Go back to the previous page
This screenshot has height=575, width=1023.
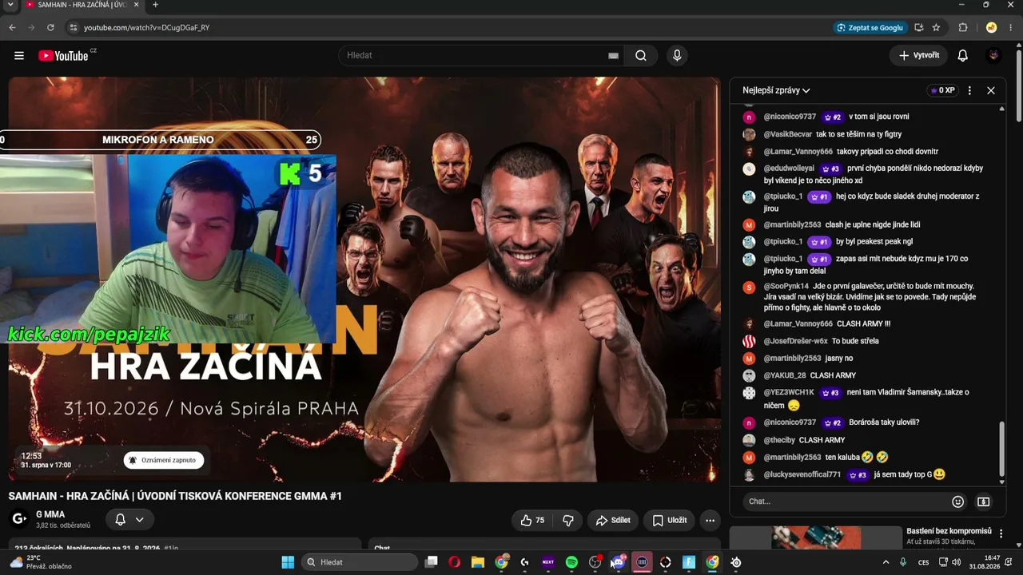point(12,27)
